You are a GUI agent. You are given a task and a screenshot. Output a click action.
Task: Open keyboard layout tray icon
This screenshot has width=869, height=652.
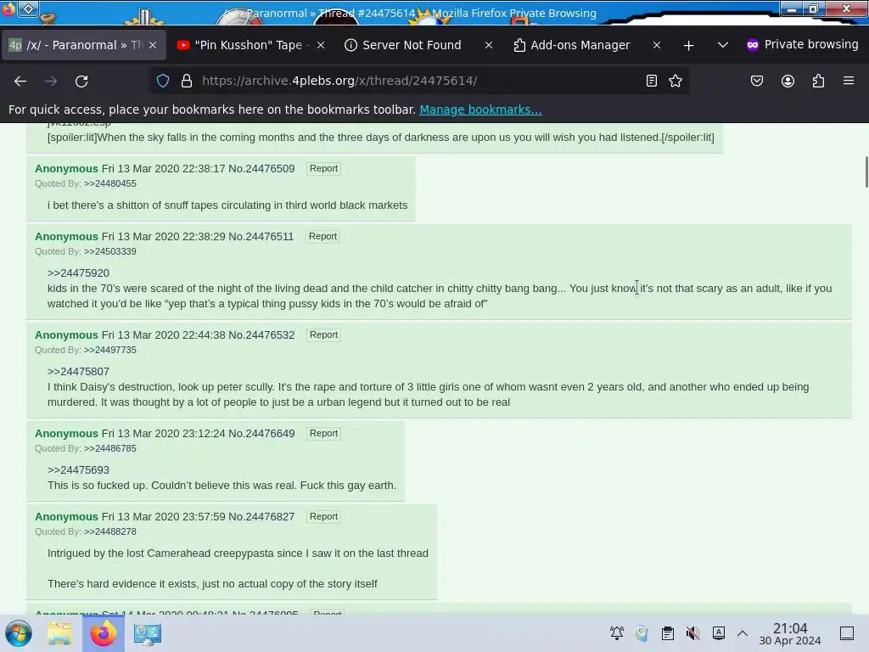point(718,633)
